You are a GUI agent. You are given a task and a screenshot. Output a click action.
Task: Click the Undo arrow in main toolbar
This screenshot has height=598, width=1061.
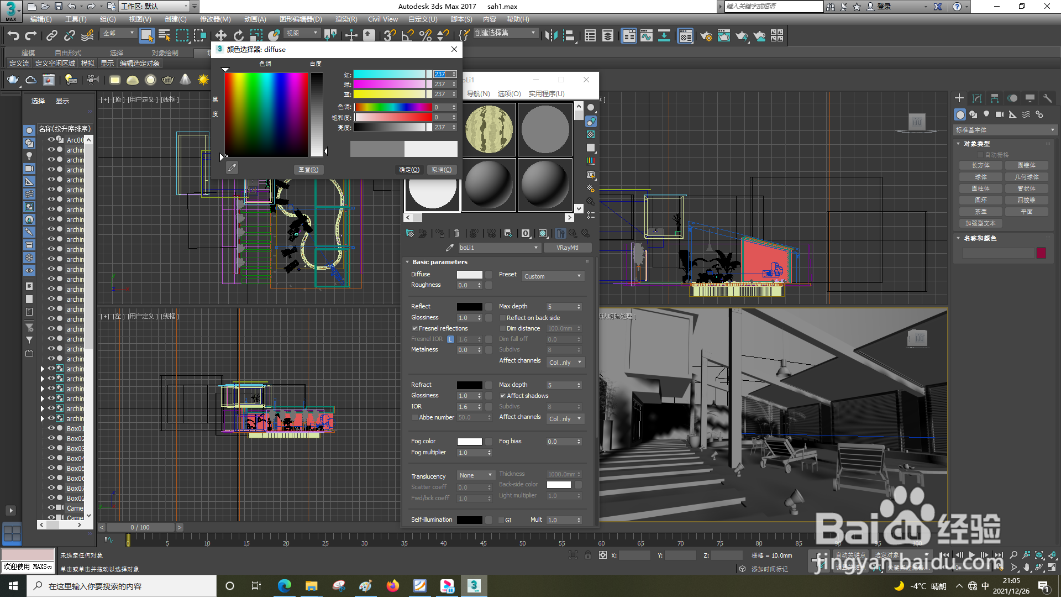pos(13,36)
